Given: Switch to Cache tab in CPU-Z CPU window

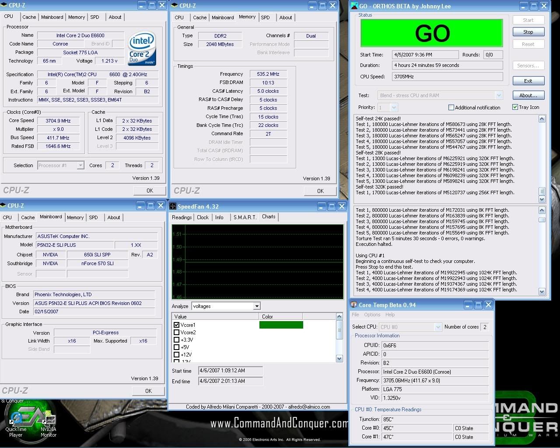Looking at the screenshot, I should coord(29,17).
